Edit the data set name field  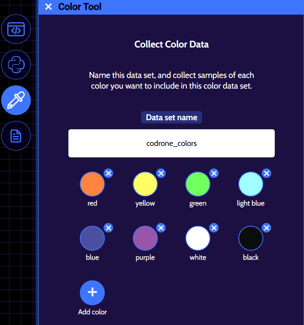point(172,144)
